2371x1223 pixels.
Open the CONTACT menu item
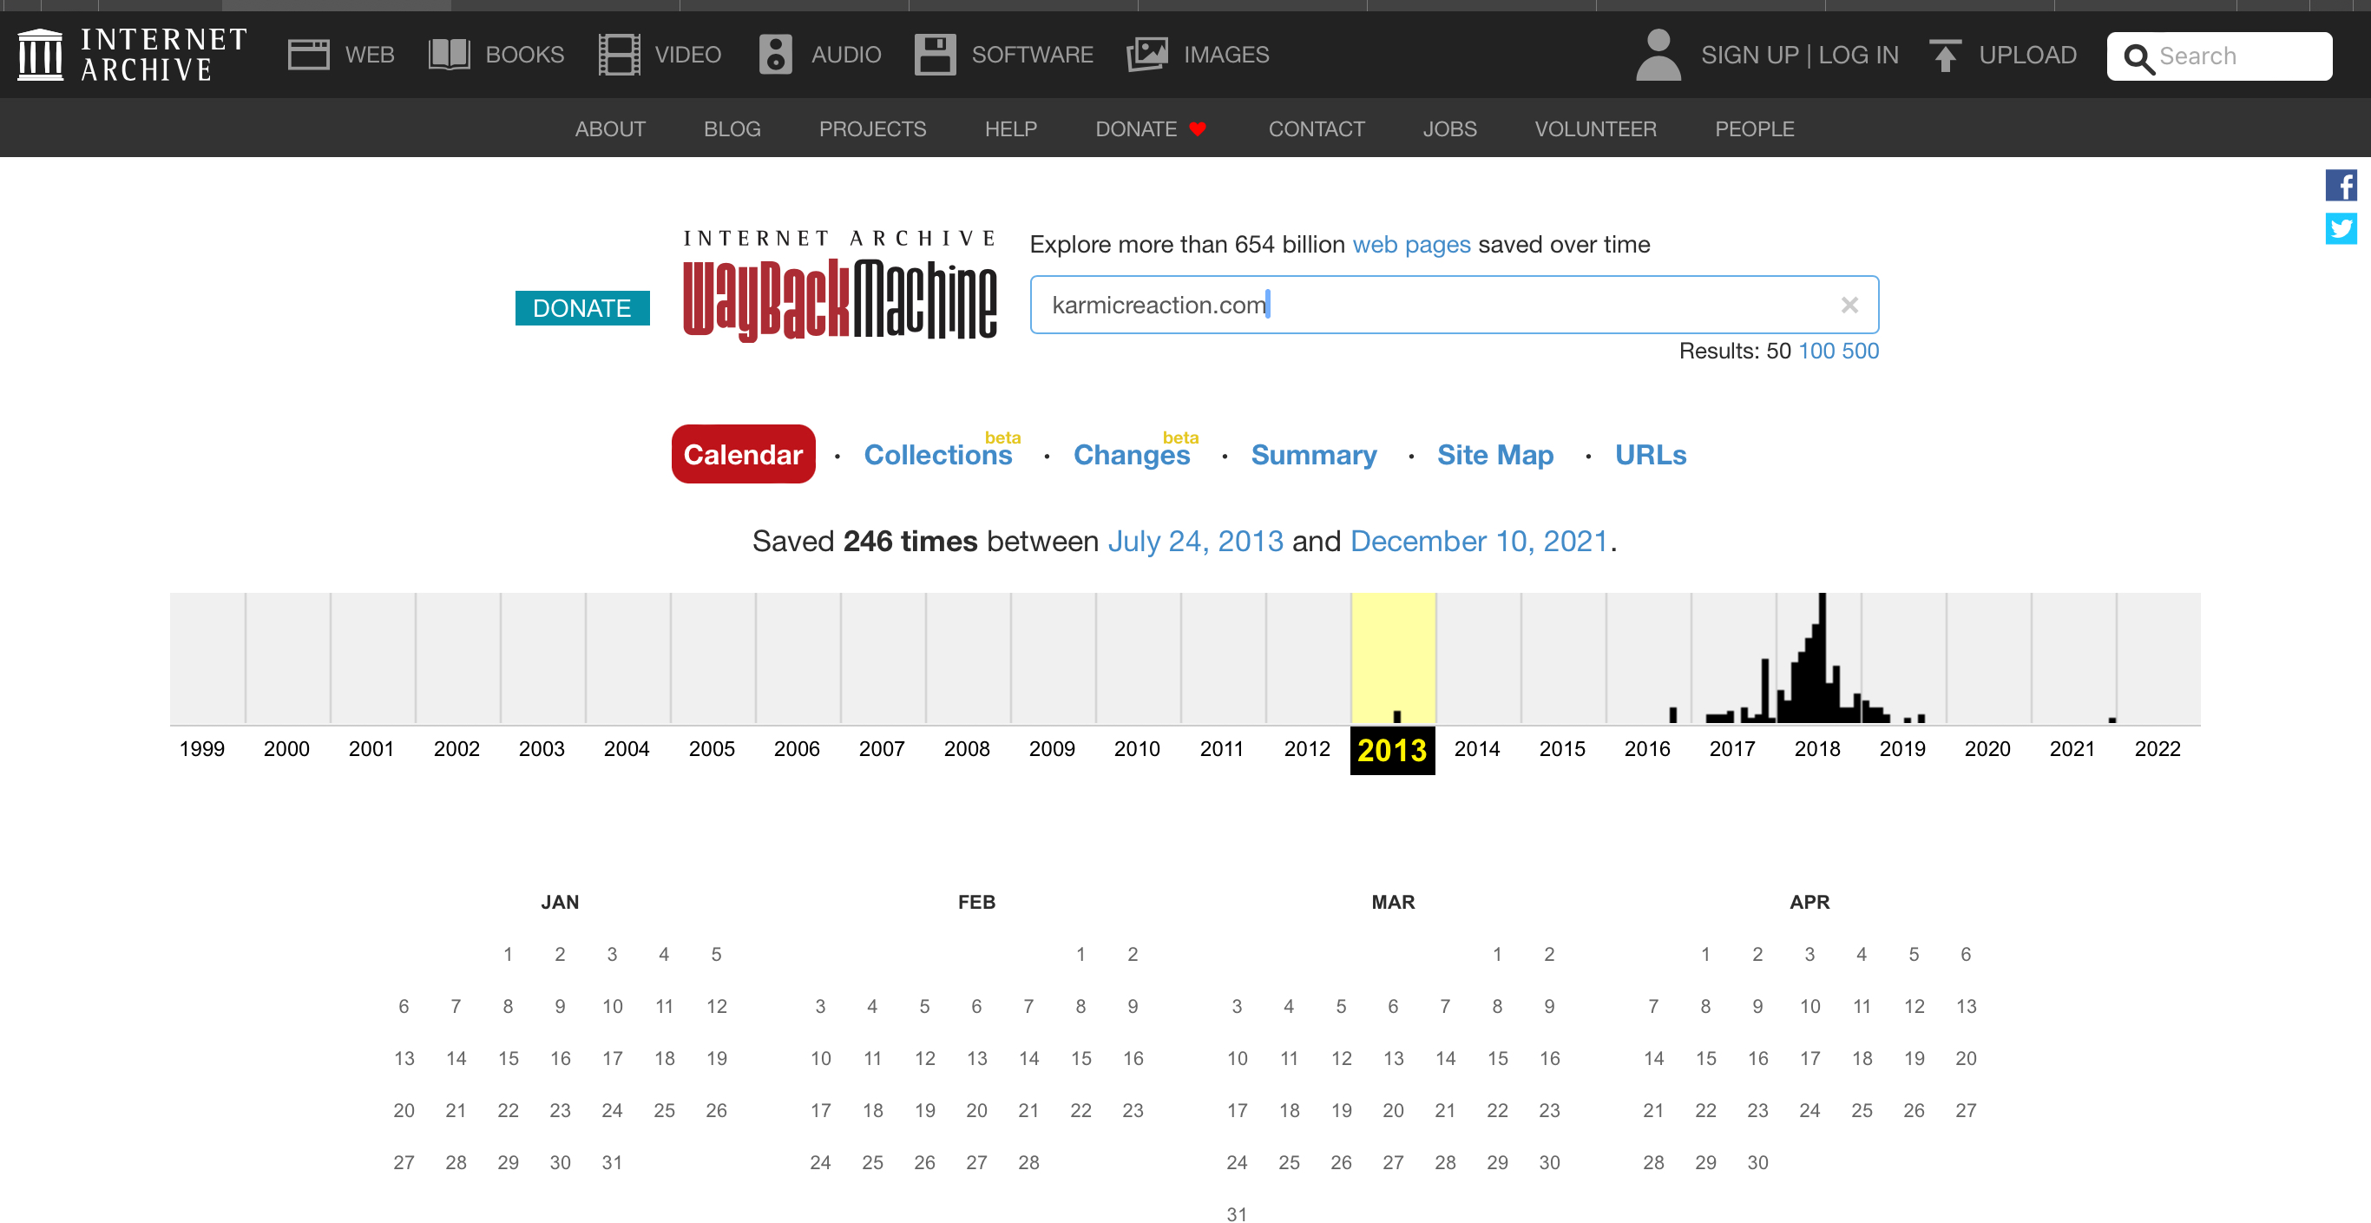coord(1317,128)
